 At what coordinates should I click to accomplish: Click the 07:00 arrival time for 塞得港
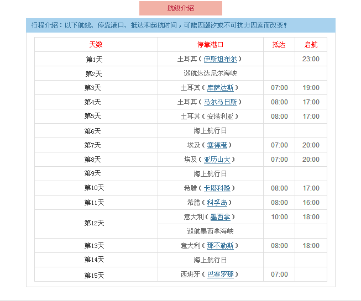279,145
